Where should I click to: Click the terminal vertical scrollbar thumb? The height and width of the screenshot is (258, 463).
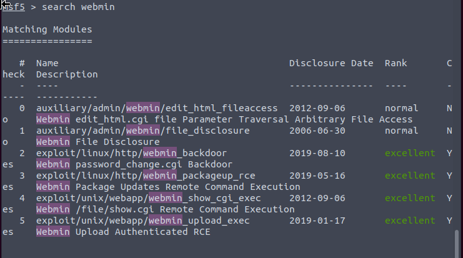pos(457,243)
